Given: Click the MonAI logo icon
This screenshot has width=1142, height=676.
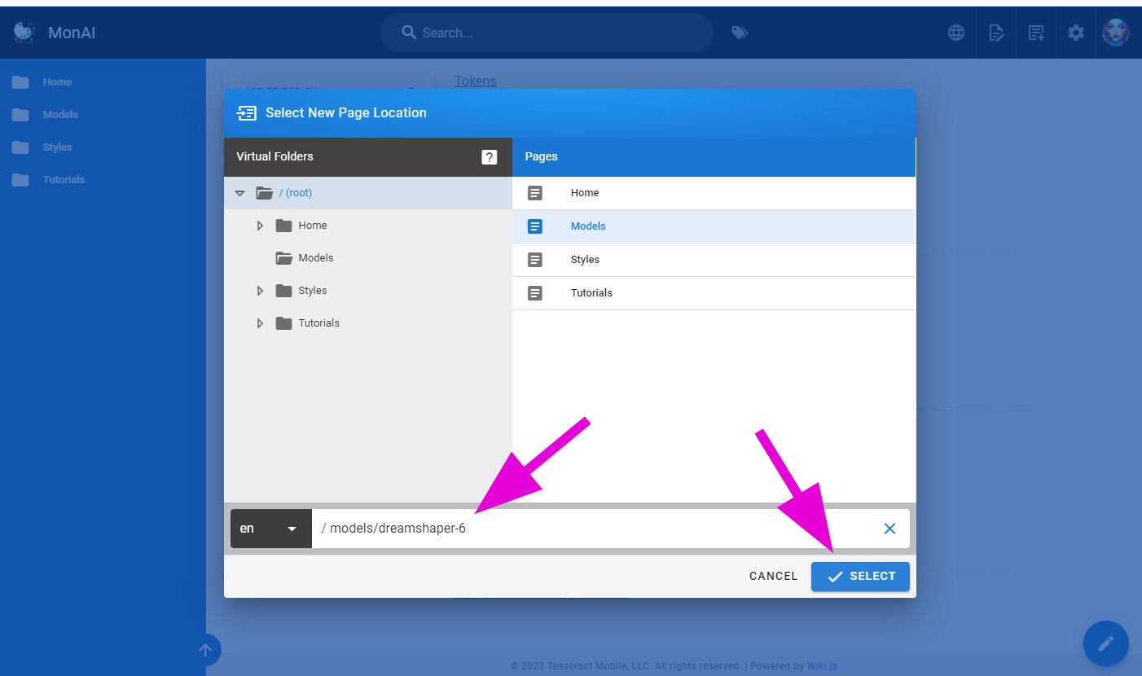Looking at the screenshot, I should tap(24, 33).
